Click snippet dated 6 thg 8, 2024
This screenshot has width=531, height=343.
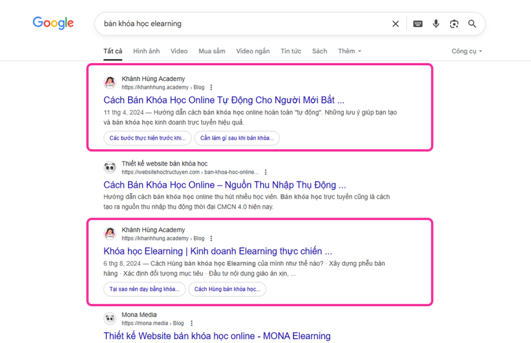click(244, 268)
